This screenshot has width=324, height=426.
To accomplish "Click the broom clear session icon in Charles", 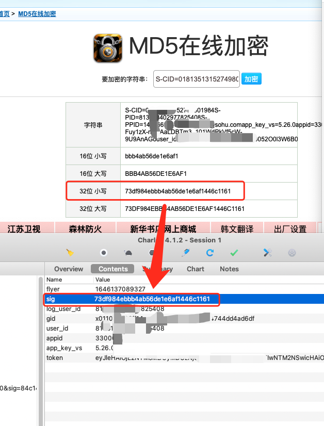I will 70,253.
